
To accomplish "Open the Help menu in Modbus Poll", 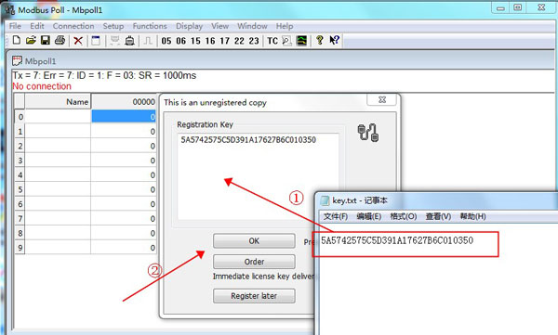I will tap(285, 26).
